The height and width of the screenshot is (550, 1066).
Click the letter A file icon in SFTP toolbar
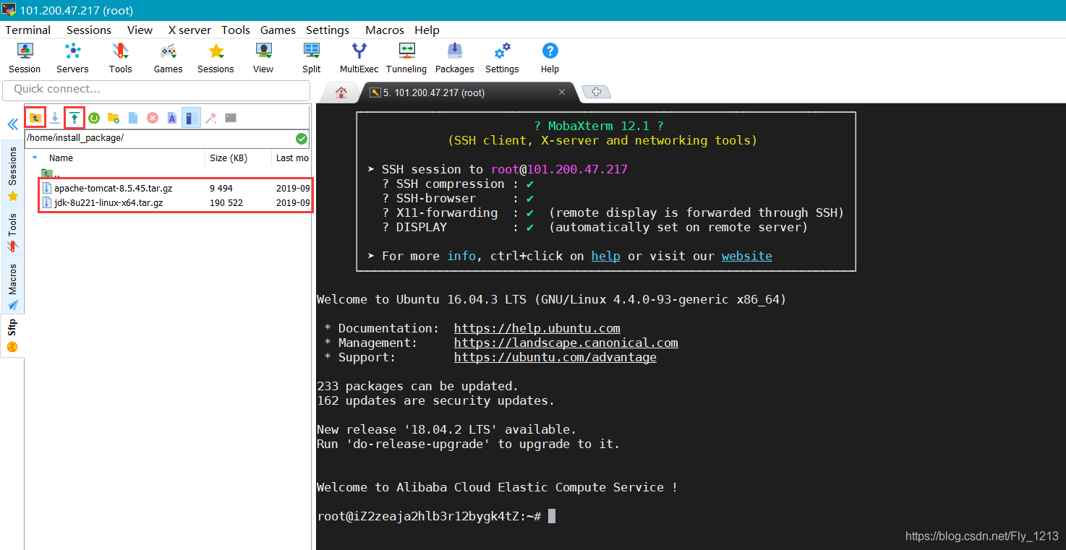point(172,117)
